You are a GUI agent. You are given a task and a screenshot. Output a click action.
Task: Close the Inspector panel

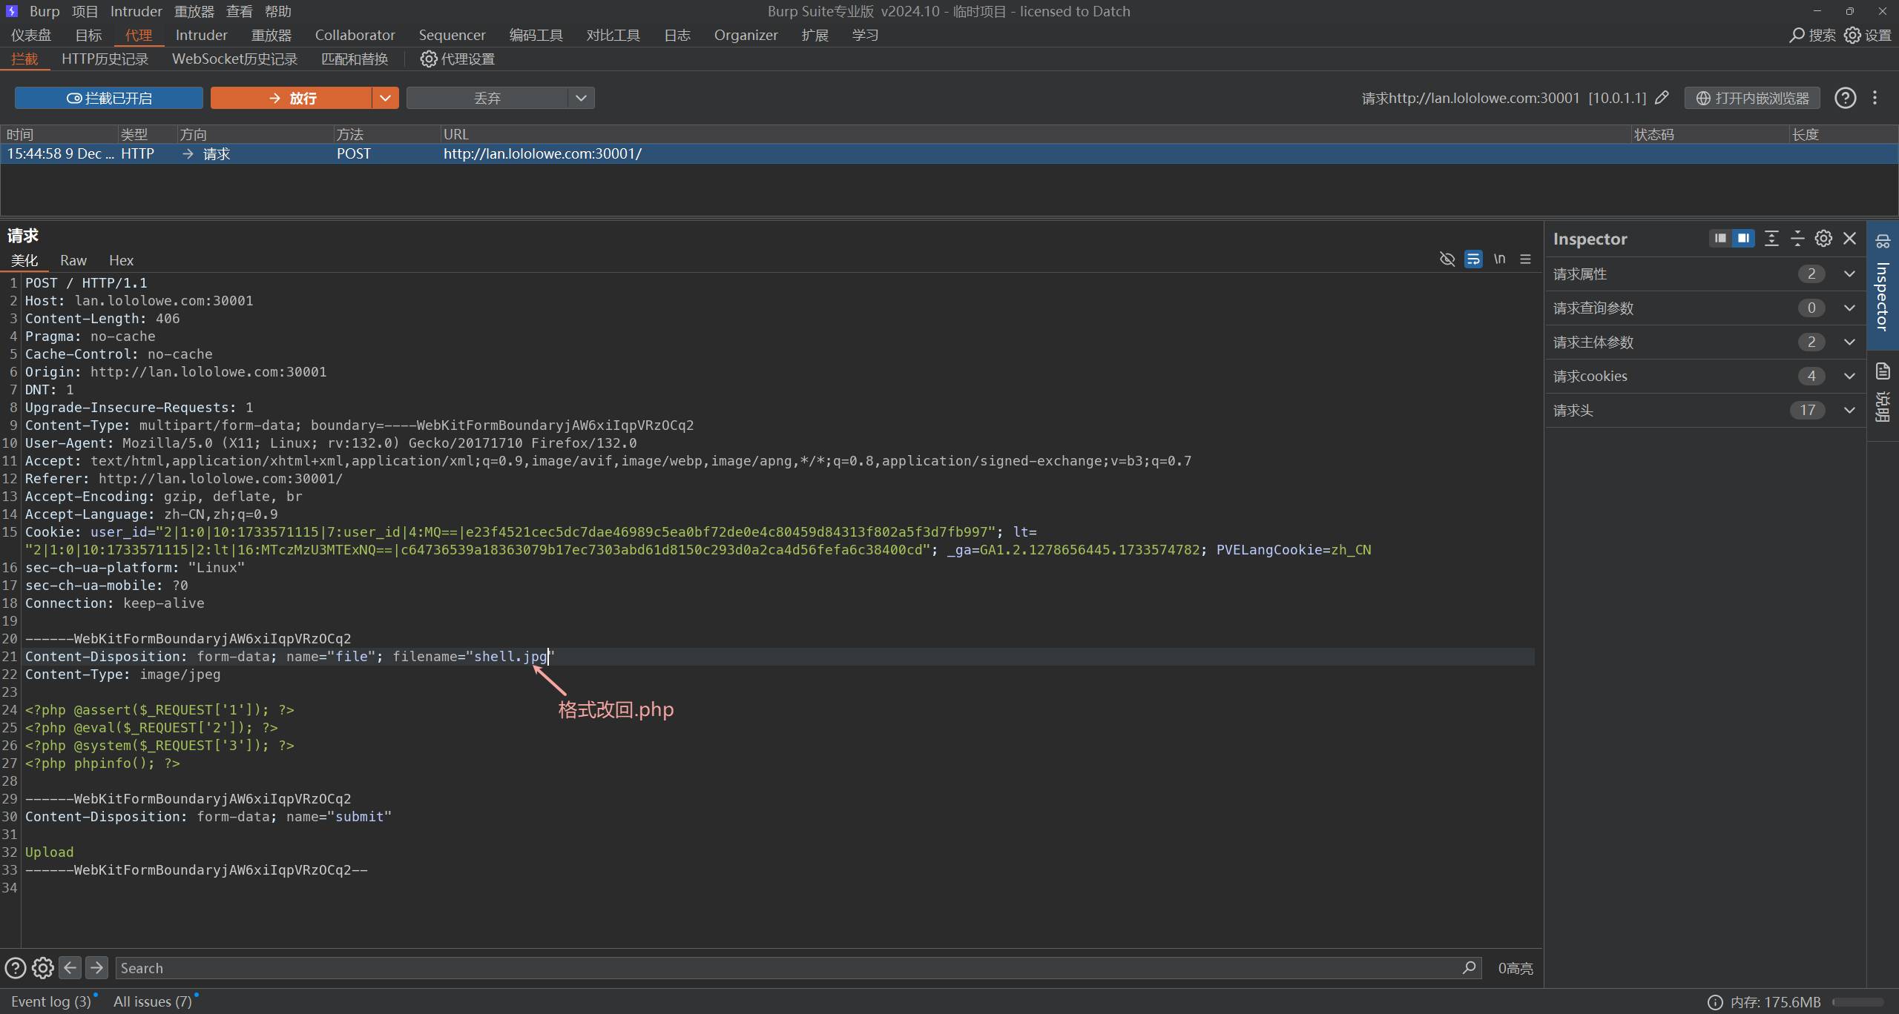1849,238
